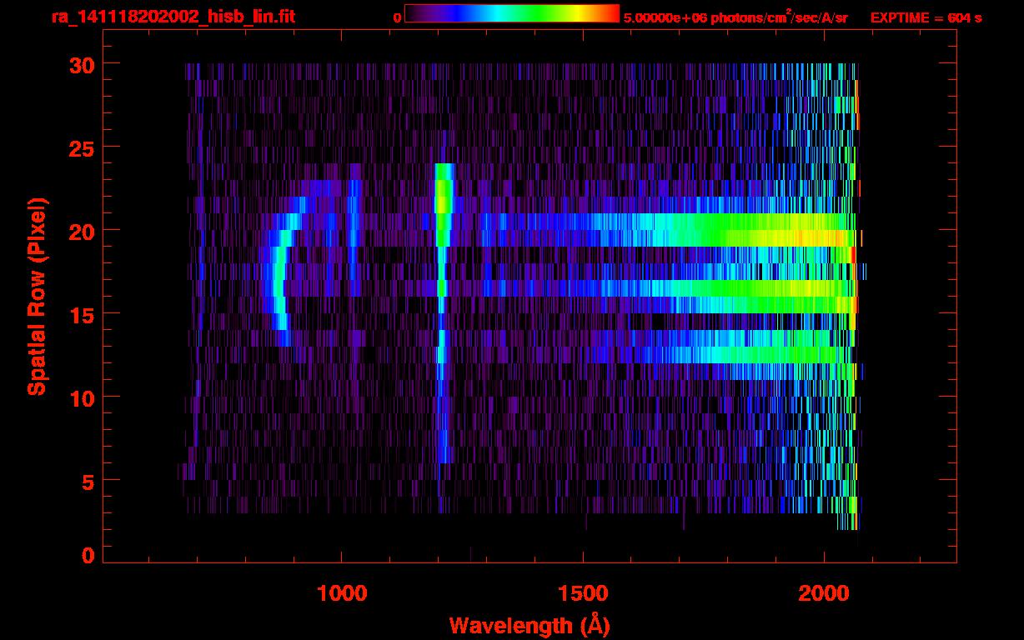Click the rainbow color scale bar
This screenshot has width=1024, height=640.
click(x=512, y=13)
